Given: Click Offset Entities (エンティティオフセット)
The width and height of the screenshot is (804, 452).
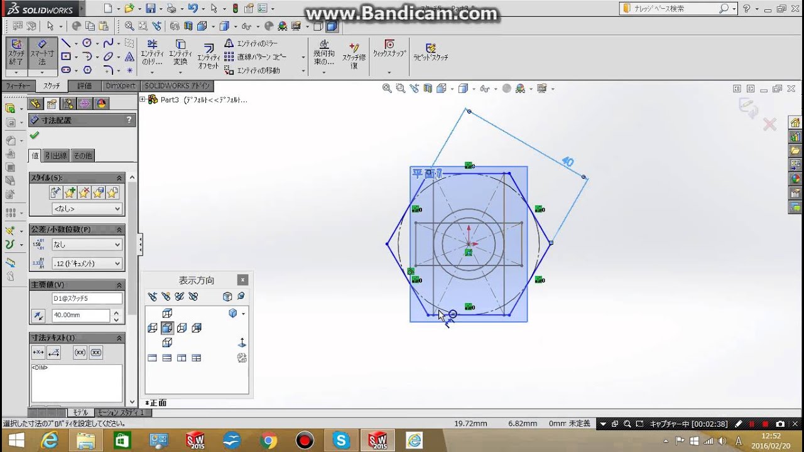Looking at the screenshot, I should click(209, 56).
